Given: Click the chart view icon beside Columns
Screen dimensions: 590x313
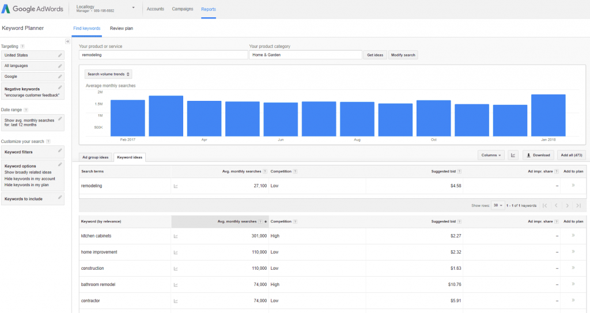Looking at the screenshot, I should [513, 155].
